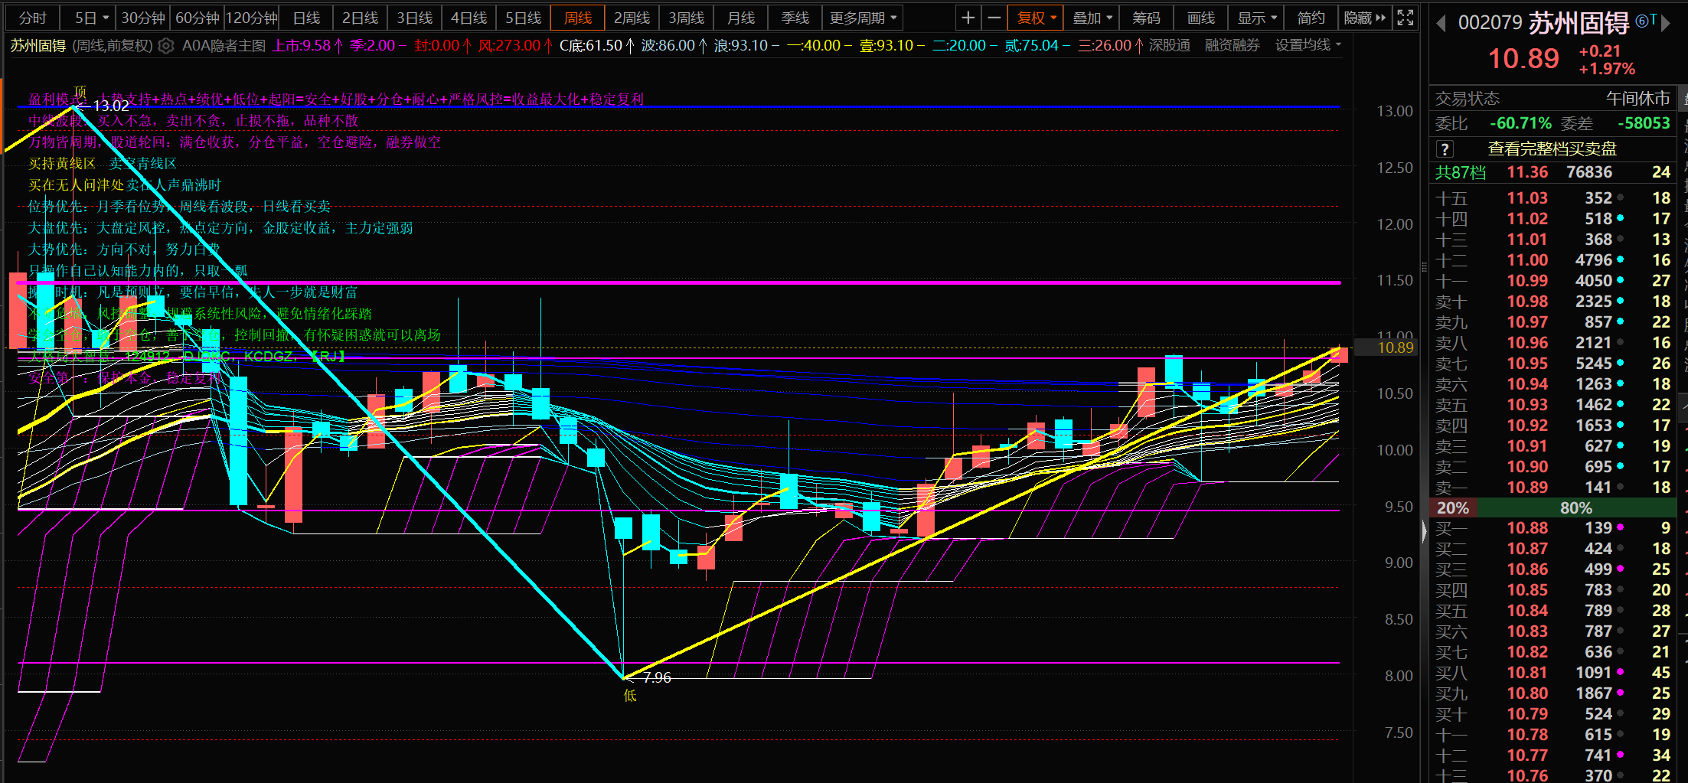The height and width of the screenshot is (783, 1688).
Task: Go to previous stock with left arrow
Action: tap(1441, 23)
